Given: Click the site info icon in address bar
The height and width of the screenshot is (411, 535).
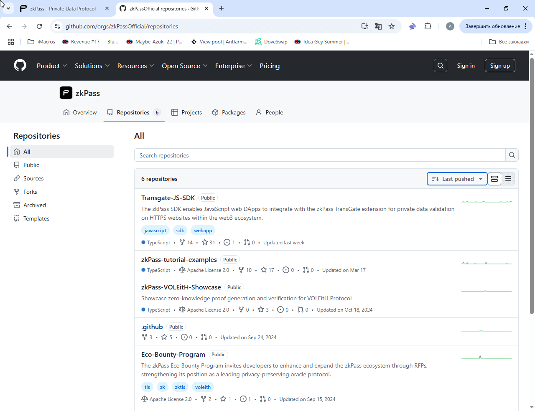Looking at the screenshot, I should (58, 26).
